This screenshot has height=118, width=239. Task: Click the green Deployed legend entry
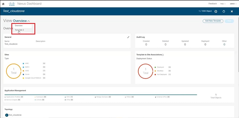tap(162, 67)
